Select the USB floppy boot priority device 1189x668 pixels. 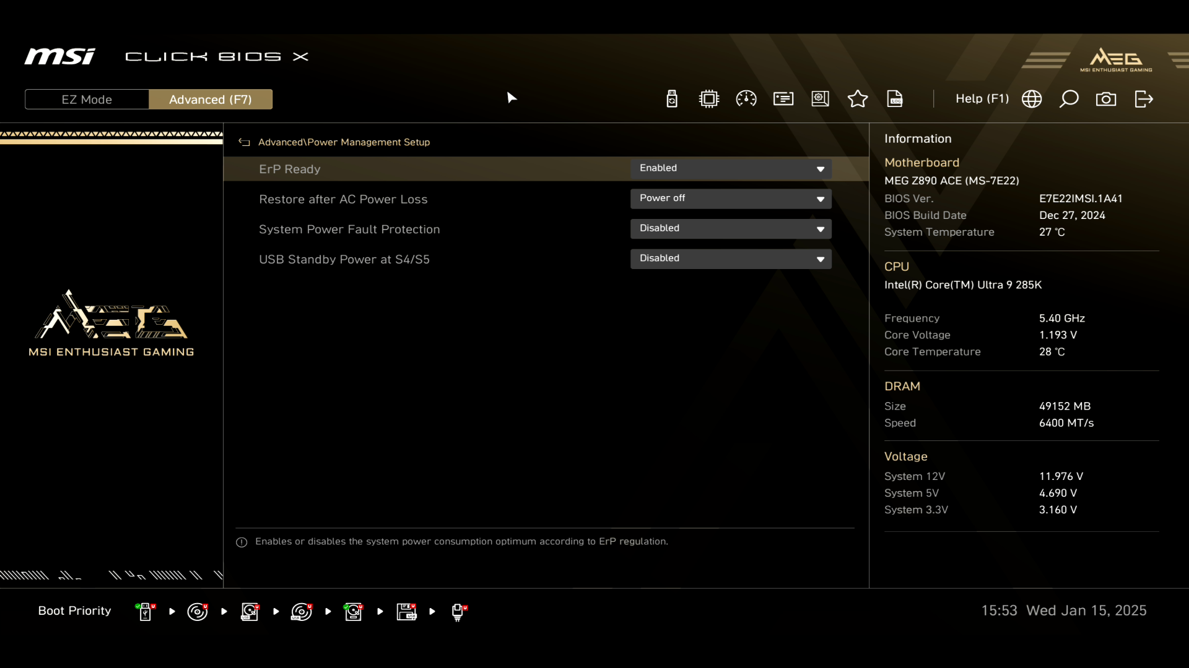point(406,612)
